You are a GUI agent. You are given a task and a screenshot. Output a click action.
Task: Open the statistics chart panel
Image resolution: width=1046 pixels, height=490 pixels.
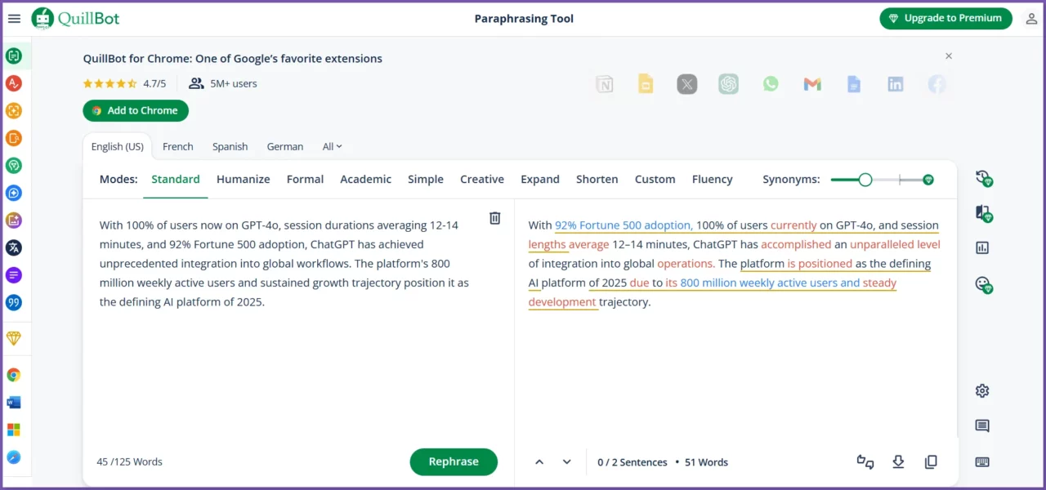click(982, 247)
